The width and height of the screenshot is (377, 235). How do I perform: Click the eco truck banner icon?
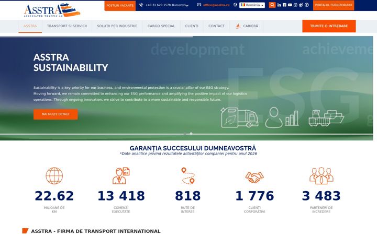click(x=239, y=118)
